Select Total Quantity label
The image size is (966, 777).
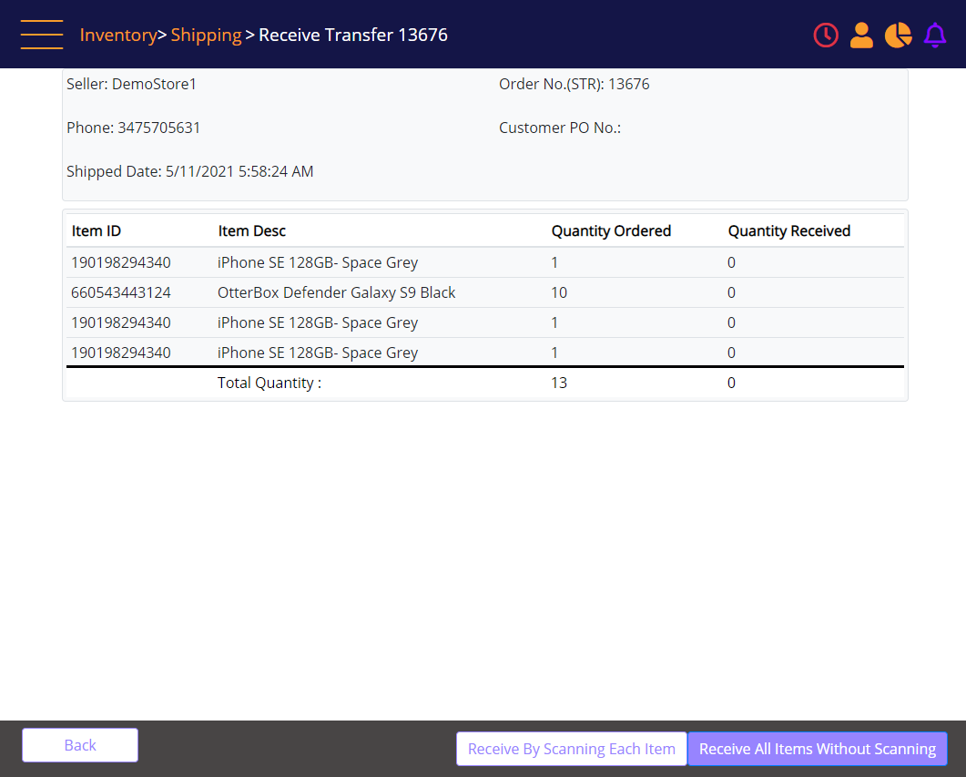click(x=269, y=383)
